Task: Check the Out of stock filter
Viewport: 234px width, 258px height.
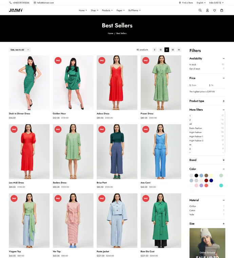Action: (x=195, y=69)
